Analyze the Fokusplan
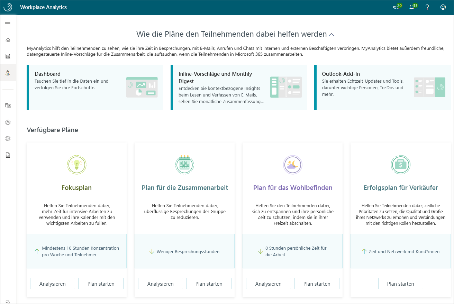The height and width of the screenshot is (304, 454). pos(53,284)
